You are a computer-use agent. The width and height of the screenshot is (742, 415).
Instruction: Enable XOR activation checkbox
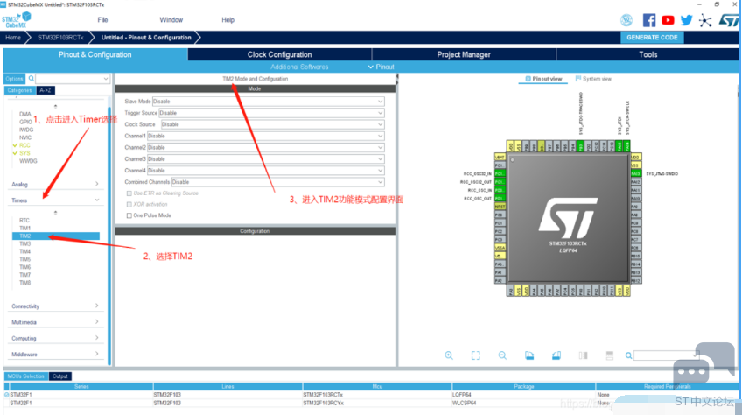(x=129, y=204)
